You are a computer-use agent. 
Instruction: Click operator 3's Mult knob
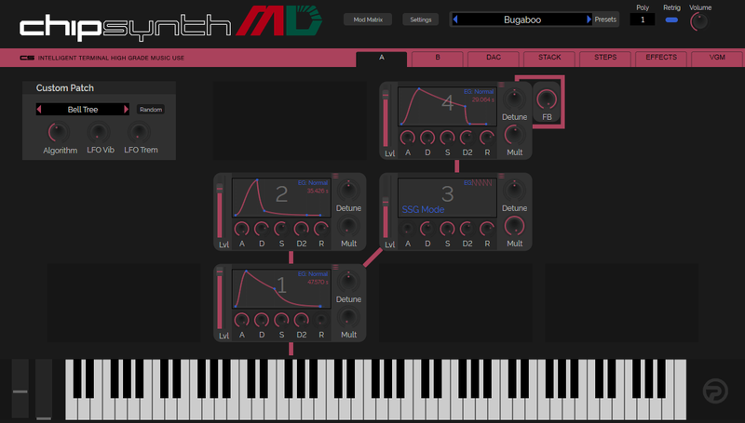click(514, 226)
